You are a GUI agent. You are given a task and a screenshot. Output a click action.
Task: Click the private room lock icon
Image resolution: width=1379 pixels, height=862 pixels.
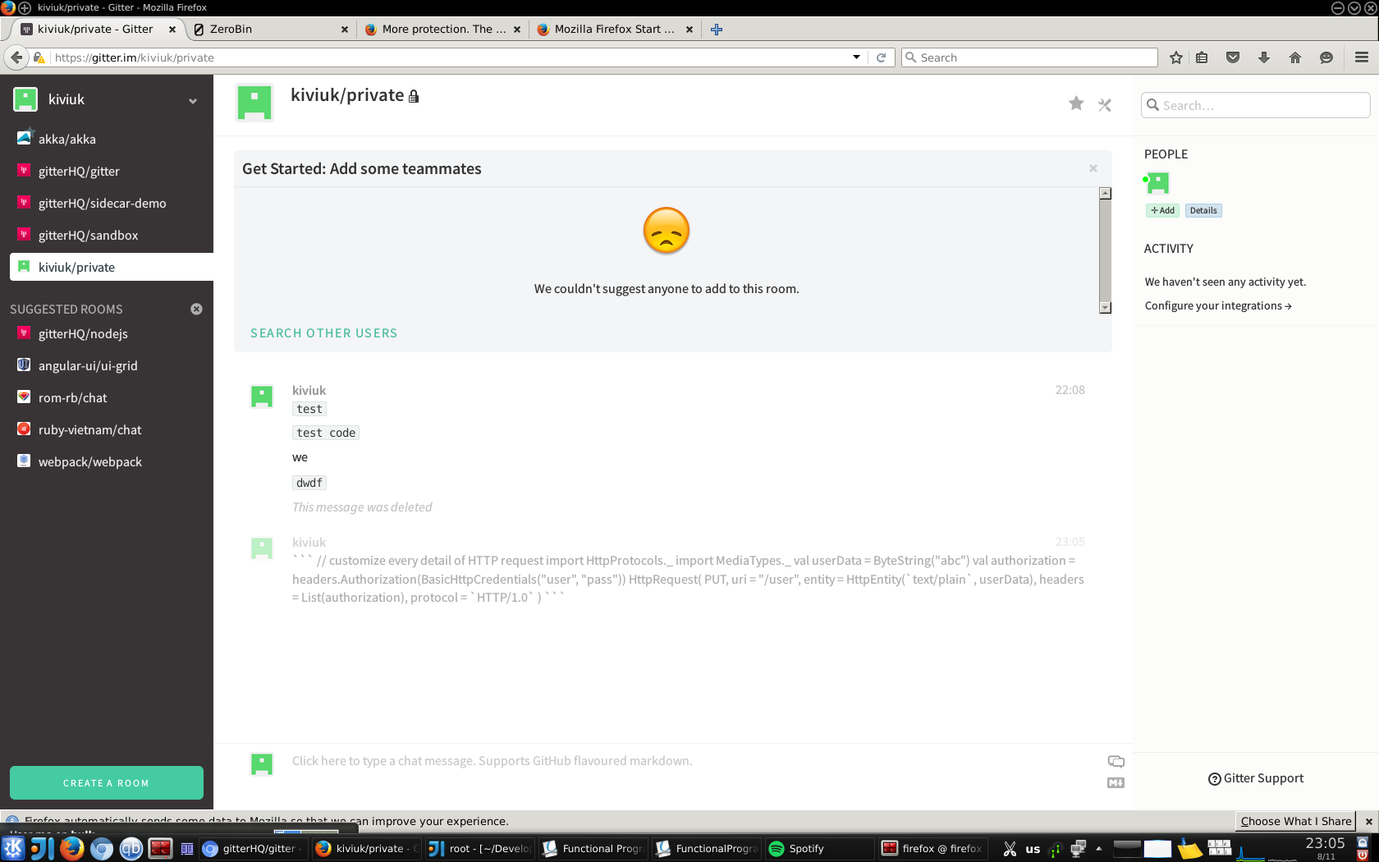414,97
